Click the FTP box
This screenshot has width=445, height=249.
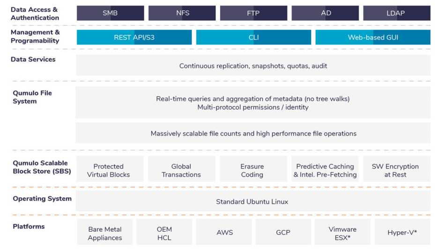pyautogui.click(x=253, y=13)
